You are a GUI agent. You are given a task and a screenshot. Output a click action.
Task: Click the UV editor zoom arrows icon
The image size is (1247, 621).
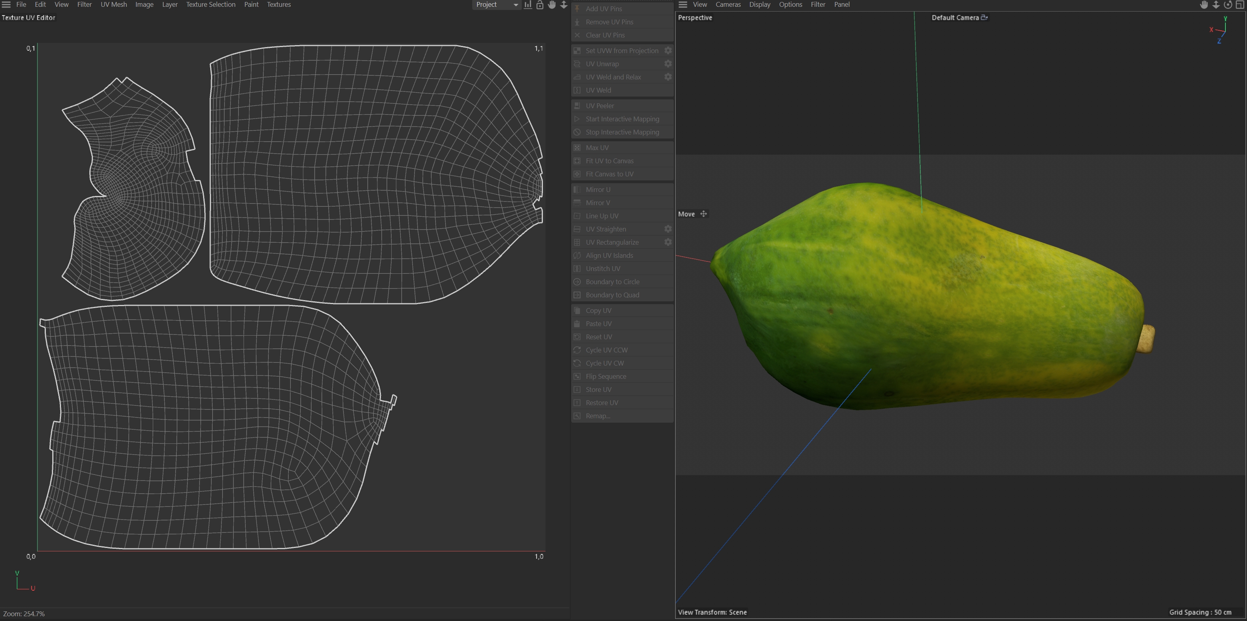pos(564,5)
